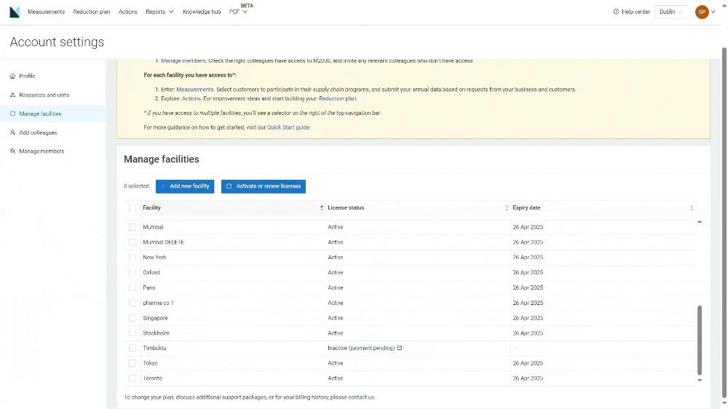The width and height of the screenshot is (728, 409).
Task: Open the Quick Start guide link
Action: [x=288, y=127]
